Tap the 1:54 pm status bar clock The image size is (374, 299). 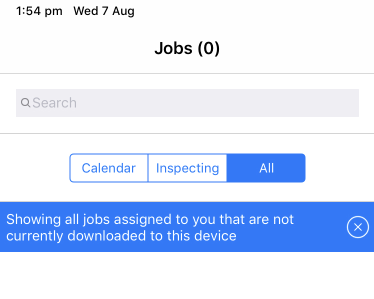click(x=39, y=11)
